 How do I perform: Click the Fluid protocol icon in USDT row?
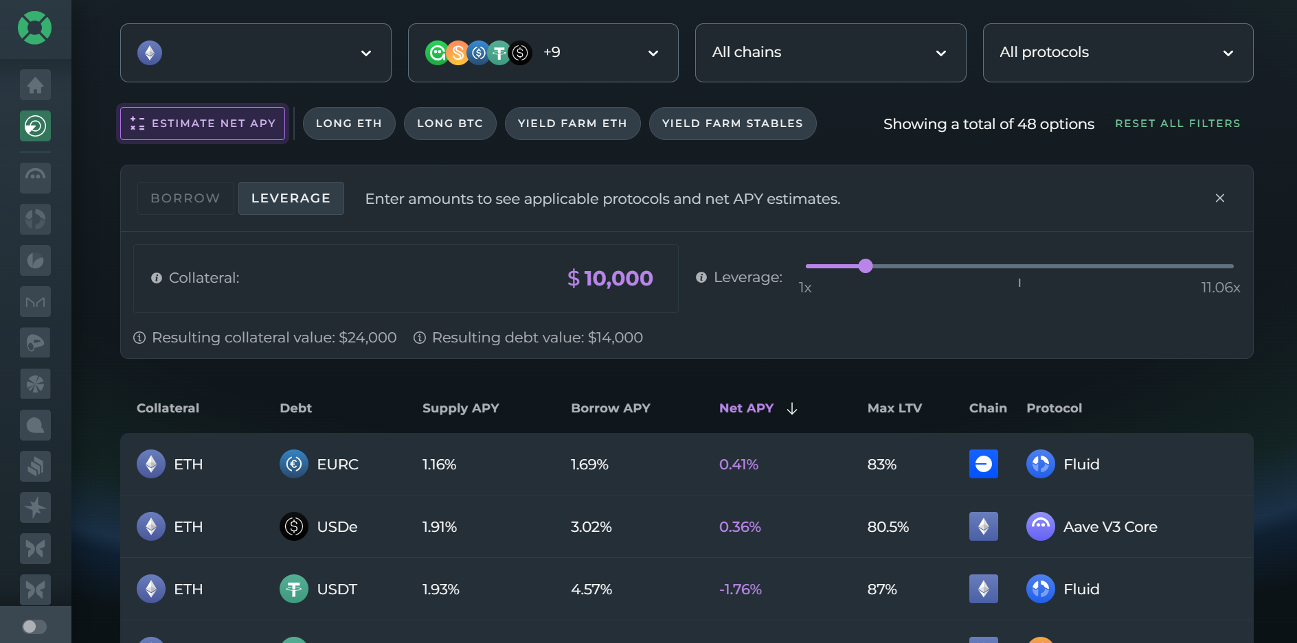pos(1041,589)
